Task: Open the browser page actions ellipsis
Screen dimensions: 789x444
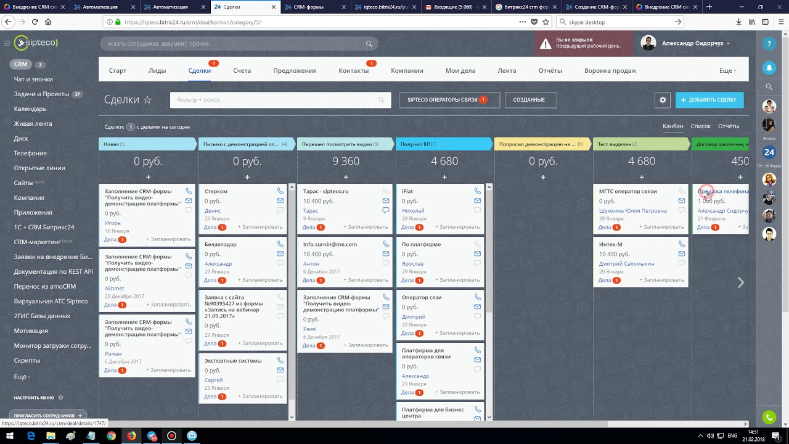Action: [523, 22]
